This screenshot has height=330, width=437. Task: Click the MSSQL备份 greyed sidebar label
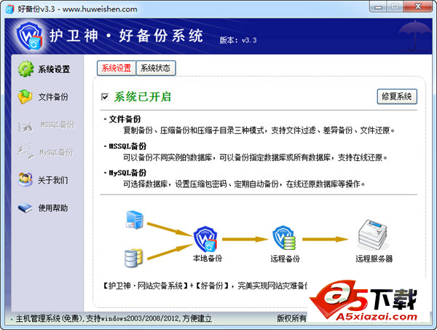pyautogui.click(x=58, y=125)
